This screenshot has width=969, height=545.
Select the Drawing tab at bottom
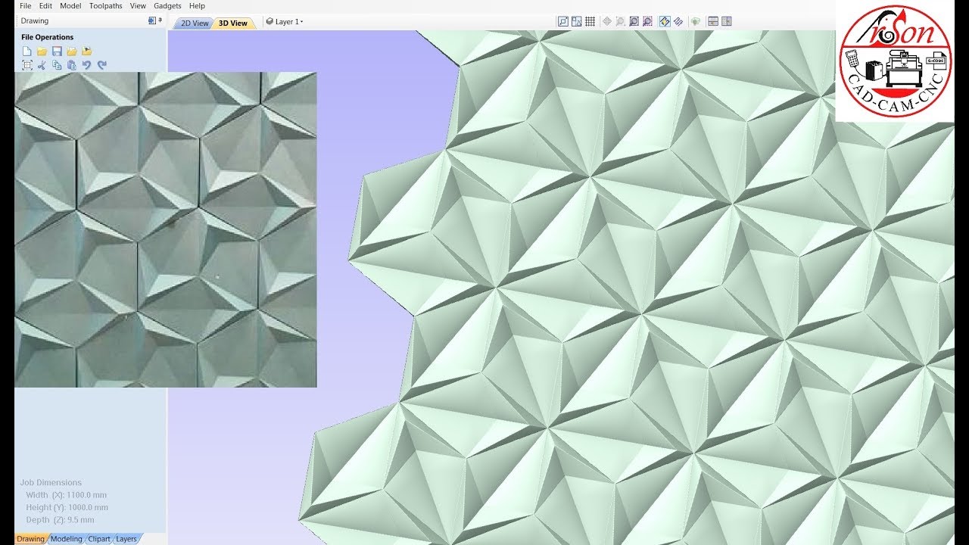tap(31, 539)
